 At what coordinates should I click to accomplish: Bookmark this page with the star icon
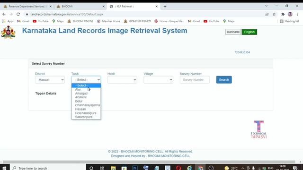tap(274, 14)
